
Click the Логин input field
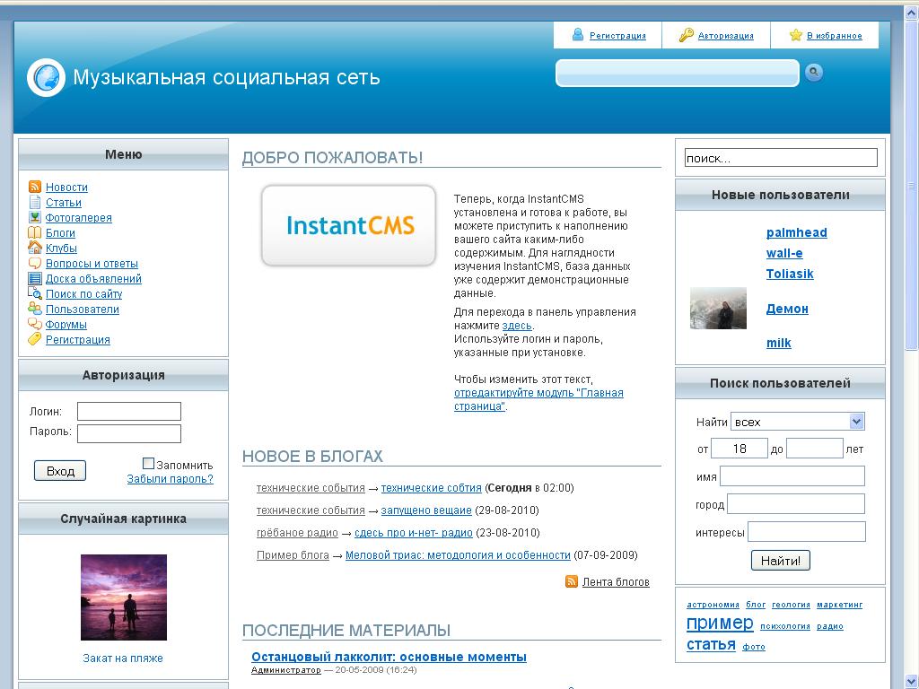point(129,411)
